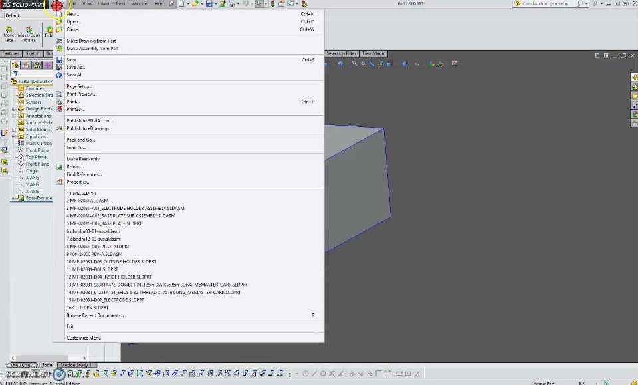This screenshot has height=385, width=638.
Task: Open recent file MF-02031.SLDASM
Action: click(x=88, y=201)
